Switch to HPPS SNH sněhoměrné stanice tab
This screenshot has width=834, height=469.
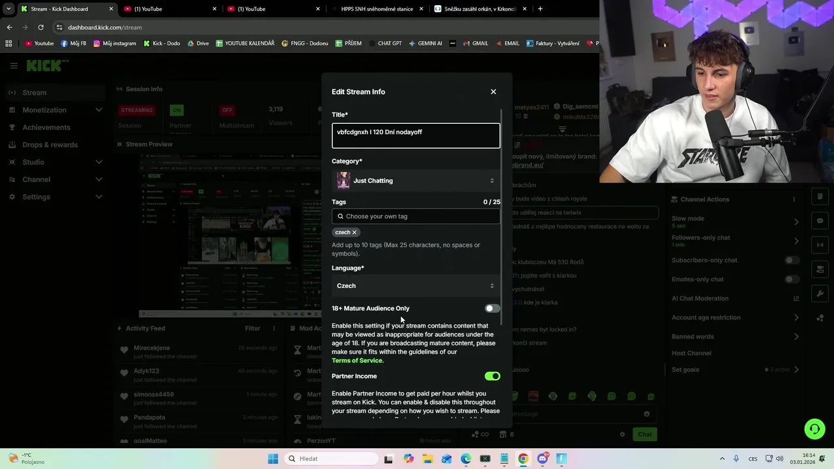pyautogui.click(x=377, y=9)
